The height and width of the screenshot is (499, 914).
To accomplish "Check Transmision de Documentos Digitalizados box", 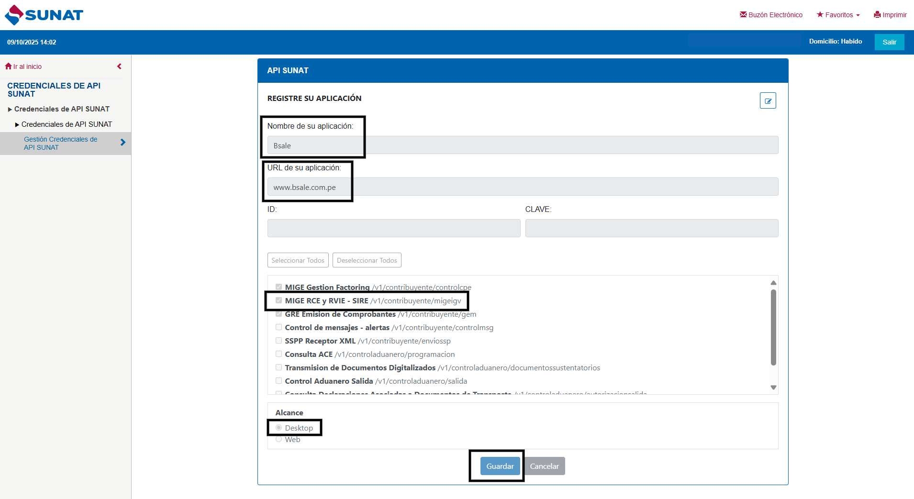I will (279, 367).
